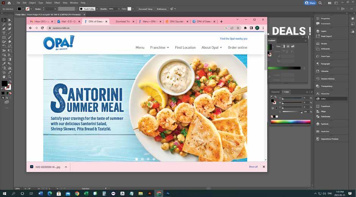Viewport: 356px width, 197px height.
Task: Open Menu link on Opa website
Action: coord(140,47)
